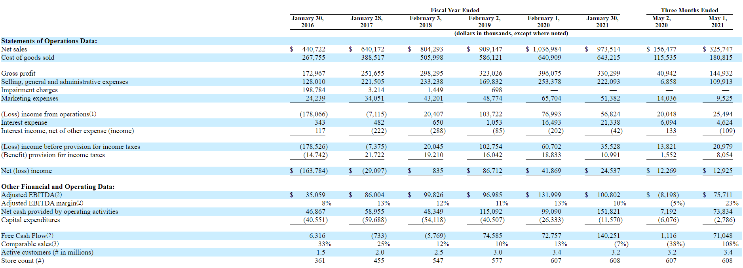Select the "May 2, 2020" column header

(661, 22)
